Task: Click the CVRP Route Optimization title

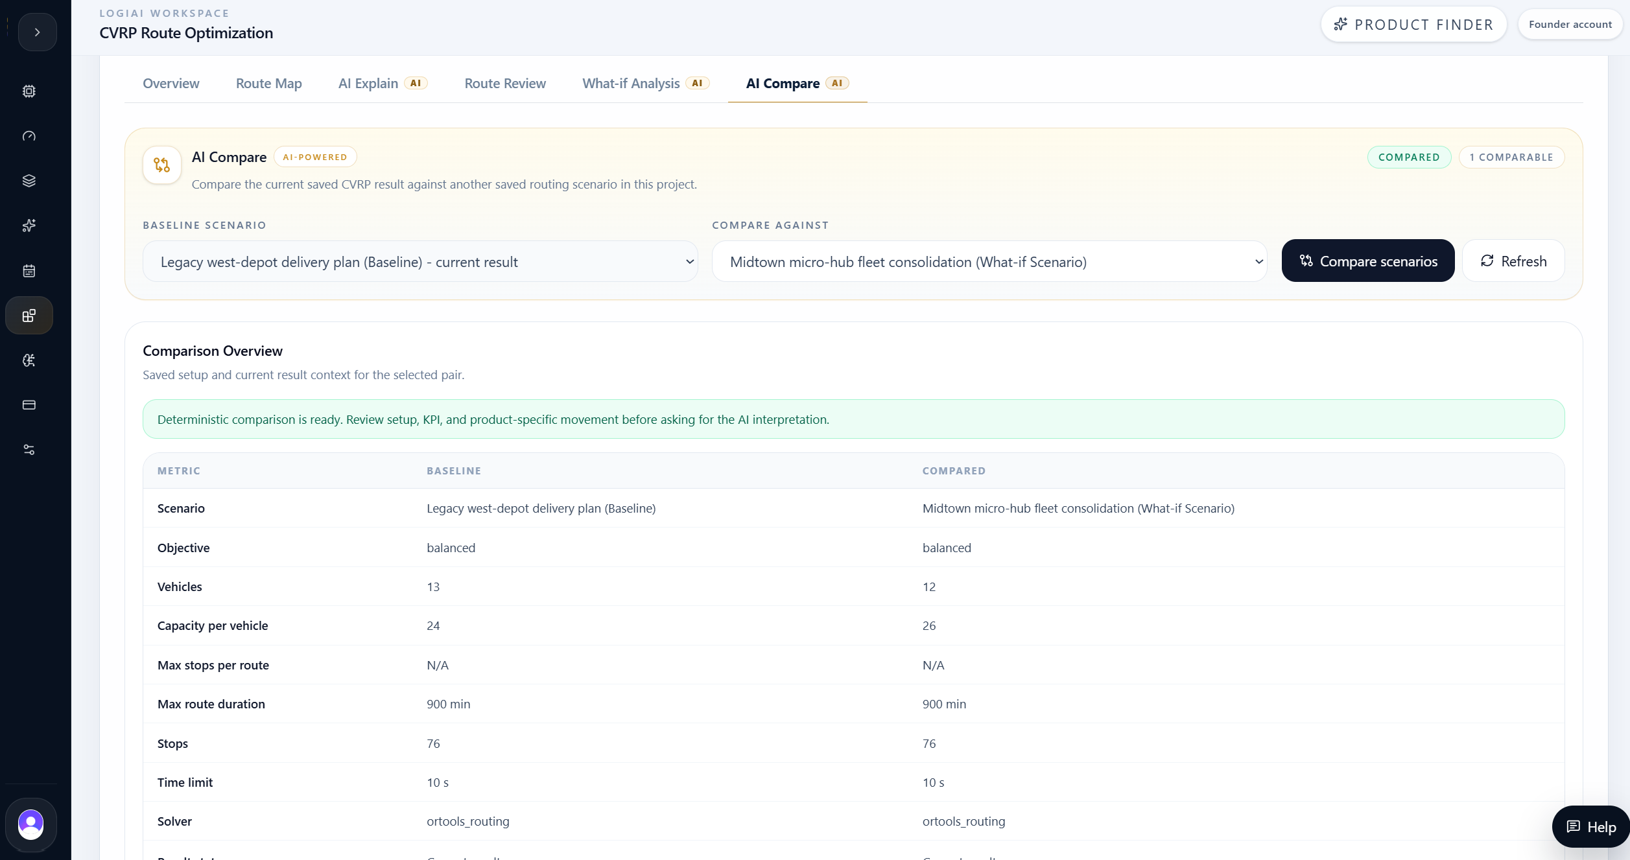Action: [x=186, y=33]
